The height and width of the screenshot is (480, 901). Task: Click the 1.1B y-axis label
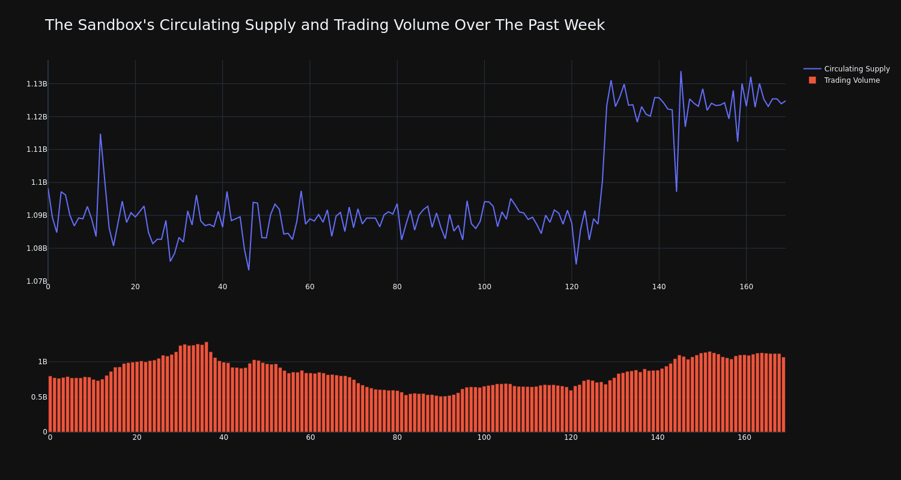pos(39,182)
